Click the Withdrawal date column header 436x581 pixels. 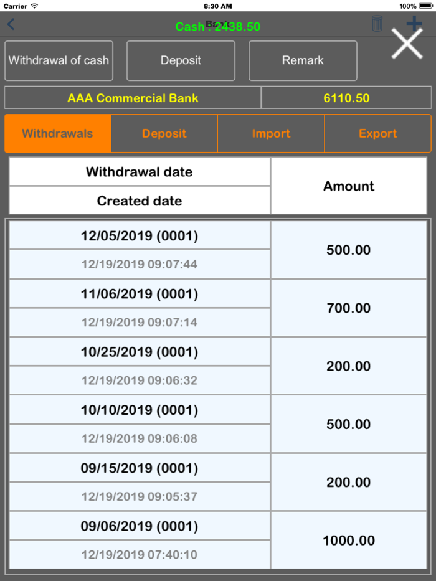point(138,172)
